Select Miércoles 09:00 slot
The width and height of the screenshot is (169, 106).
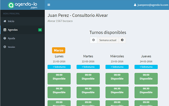(x=117, y=103)
